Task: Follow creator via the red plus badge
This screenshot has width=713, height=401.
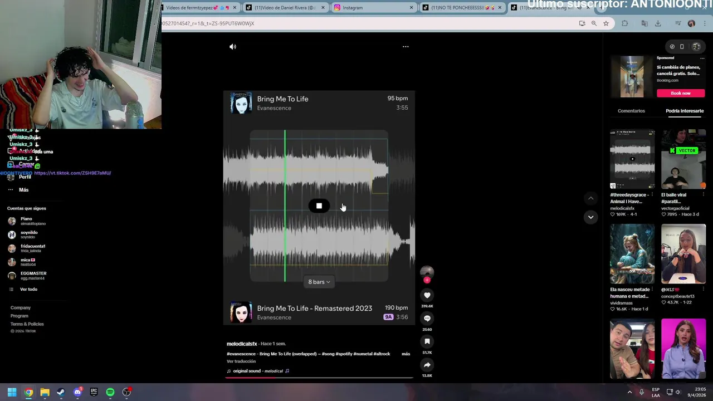Action: pos(427,280)
